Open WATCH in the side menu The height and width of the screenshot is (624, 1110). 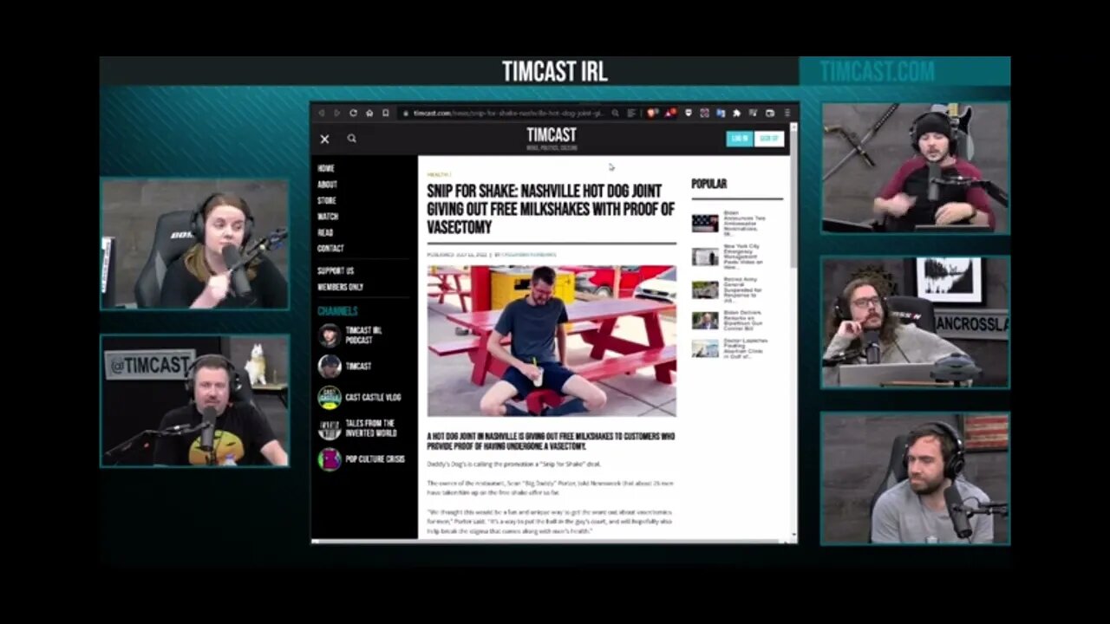[x=328, y=217]
